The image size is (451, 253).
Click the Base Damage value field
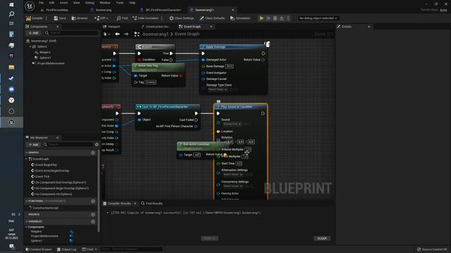click(229, 66)
